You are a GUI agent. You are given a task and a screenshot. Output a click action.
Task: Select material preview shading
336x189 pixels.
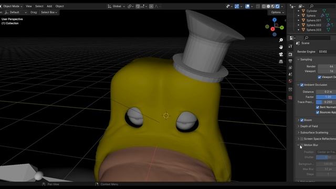273,6
